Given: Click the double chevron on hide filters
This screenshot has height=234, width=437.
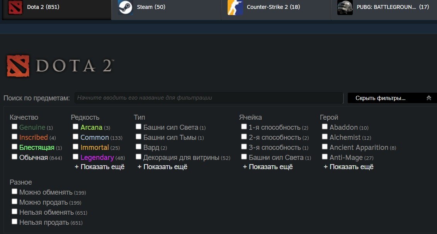Looking at the screenshot, I should coord(428,98).
